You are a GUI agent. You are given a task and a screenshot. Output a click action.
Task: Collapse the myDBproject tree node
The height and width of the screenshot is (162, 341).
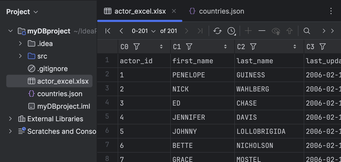pos(10,31)
